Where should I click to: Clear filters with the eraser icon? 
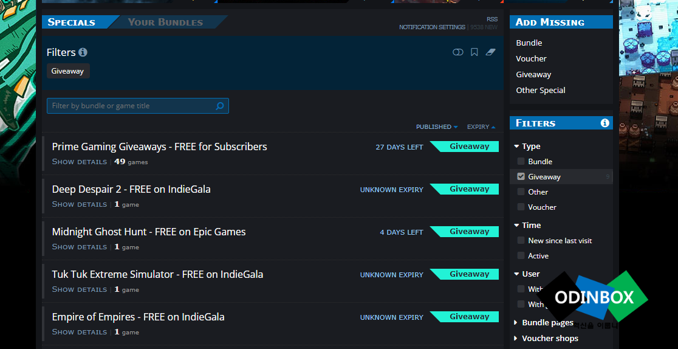490,52
